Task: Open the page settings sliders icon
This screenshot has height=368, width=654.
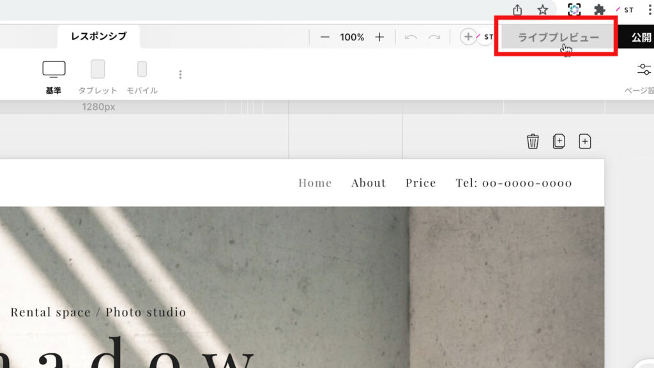Action: pyautogui.click(x=644, y=69)
